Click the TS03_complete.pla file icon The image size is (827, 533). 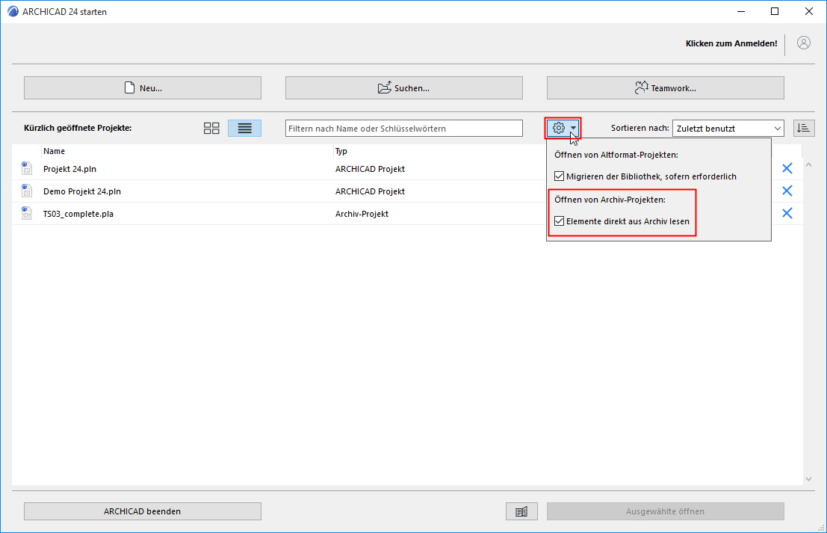(26, 213)
